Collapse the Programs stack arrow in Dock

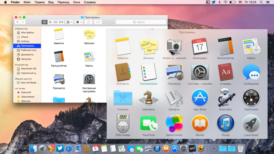pos(214,148)
